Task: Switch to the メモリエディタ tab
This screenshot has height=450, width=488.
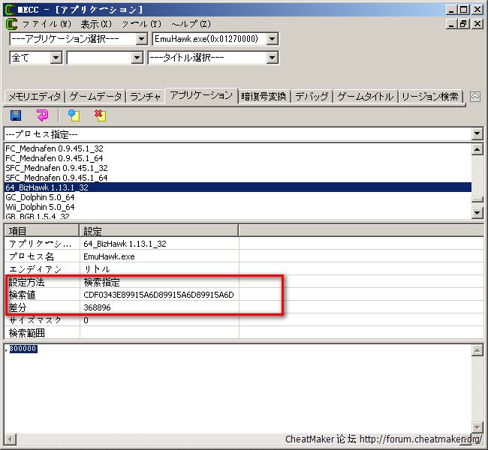Action: (x=34, y=96)
